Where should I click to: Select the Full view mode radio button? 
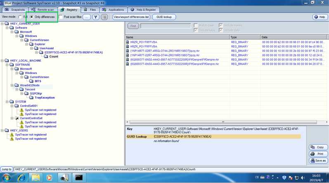click(x=20, y=17)
